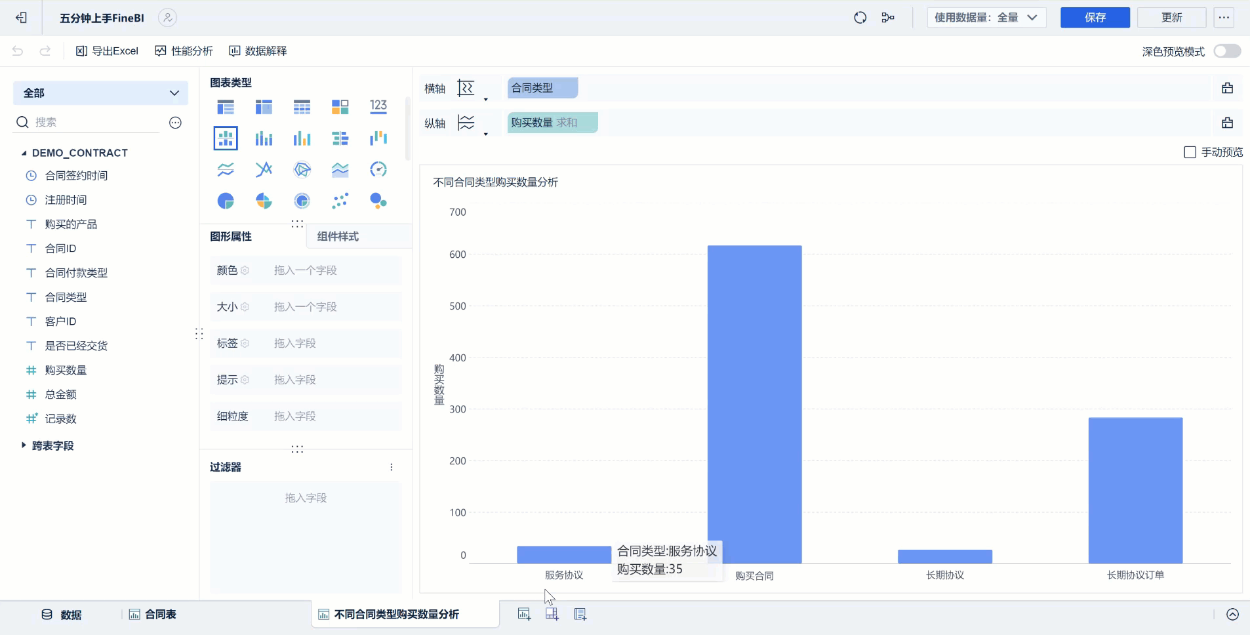Screen dimensions: 1250x635
Task: Switch to the 图形属性 tab
Action: (231, 237)
